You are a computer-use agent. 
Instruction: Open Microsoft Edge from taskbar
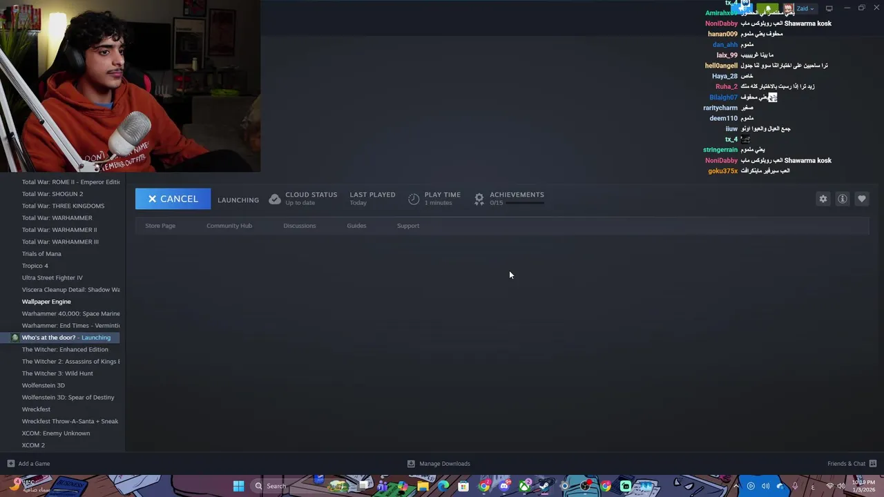[x=443, y=486]
